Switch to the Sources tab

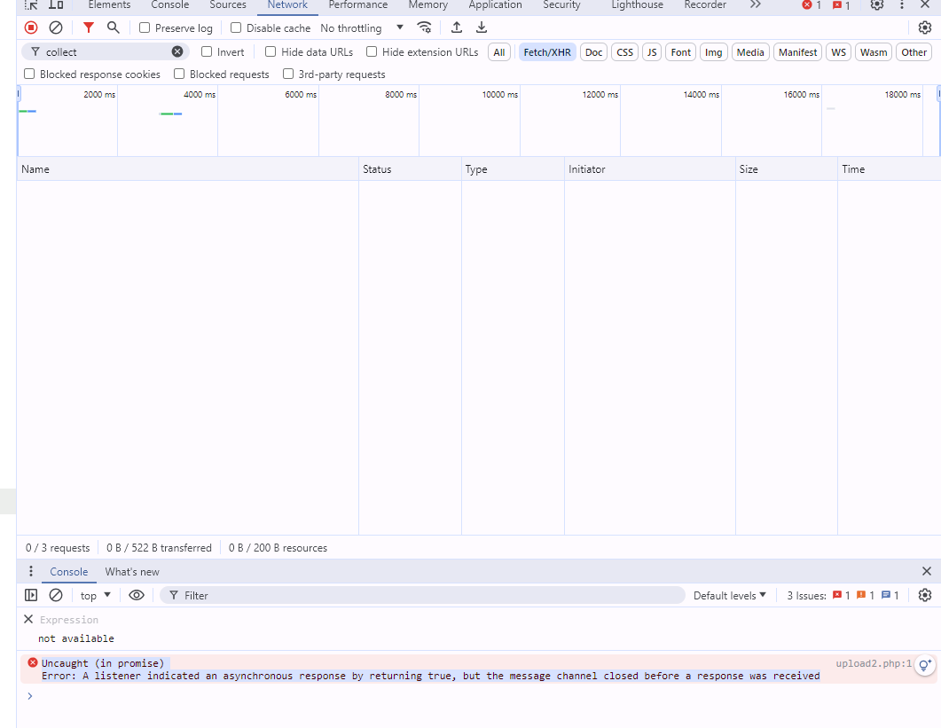(228, 4)
